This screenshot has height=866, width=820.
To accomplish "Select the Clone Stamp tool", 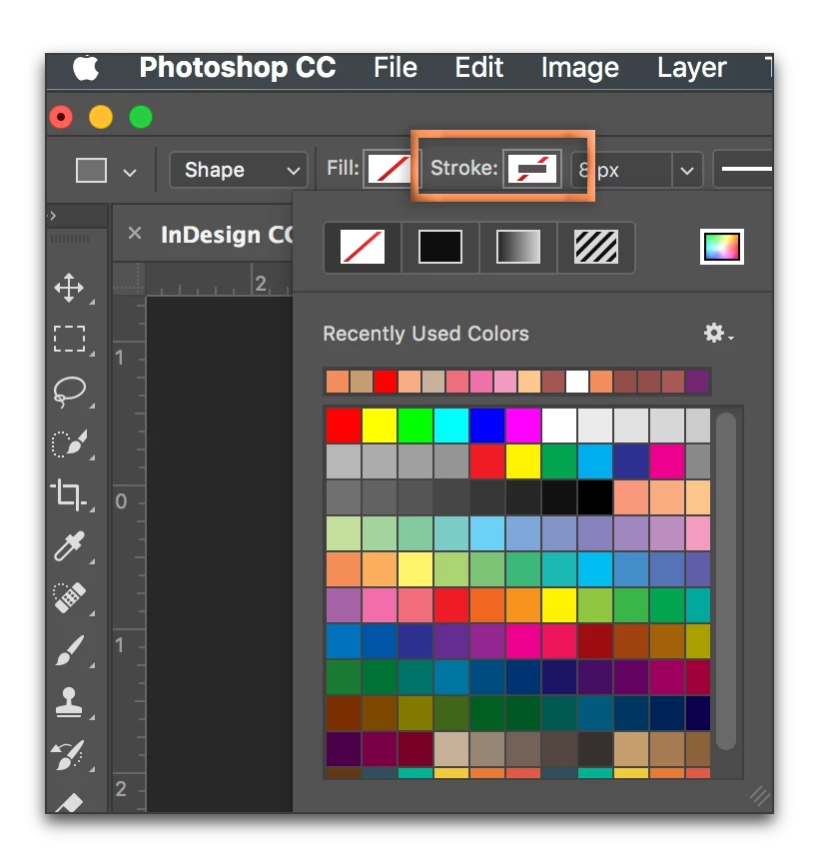I will point(69,702).
